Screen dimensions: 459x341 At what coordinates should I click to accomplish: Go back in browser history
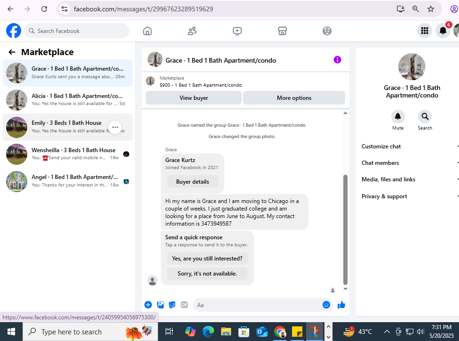[x=10, y=9]
